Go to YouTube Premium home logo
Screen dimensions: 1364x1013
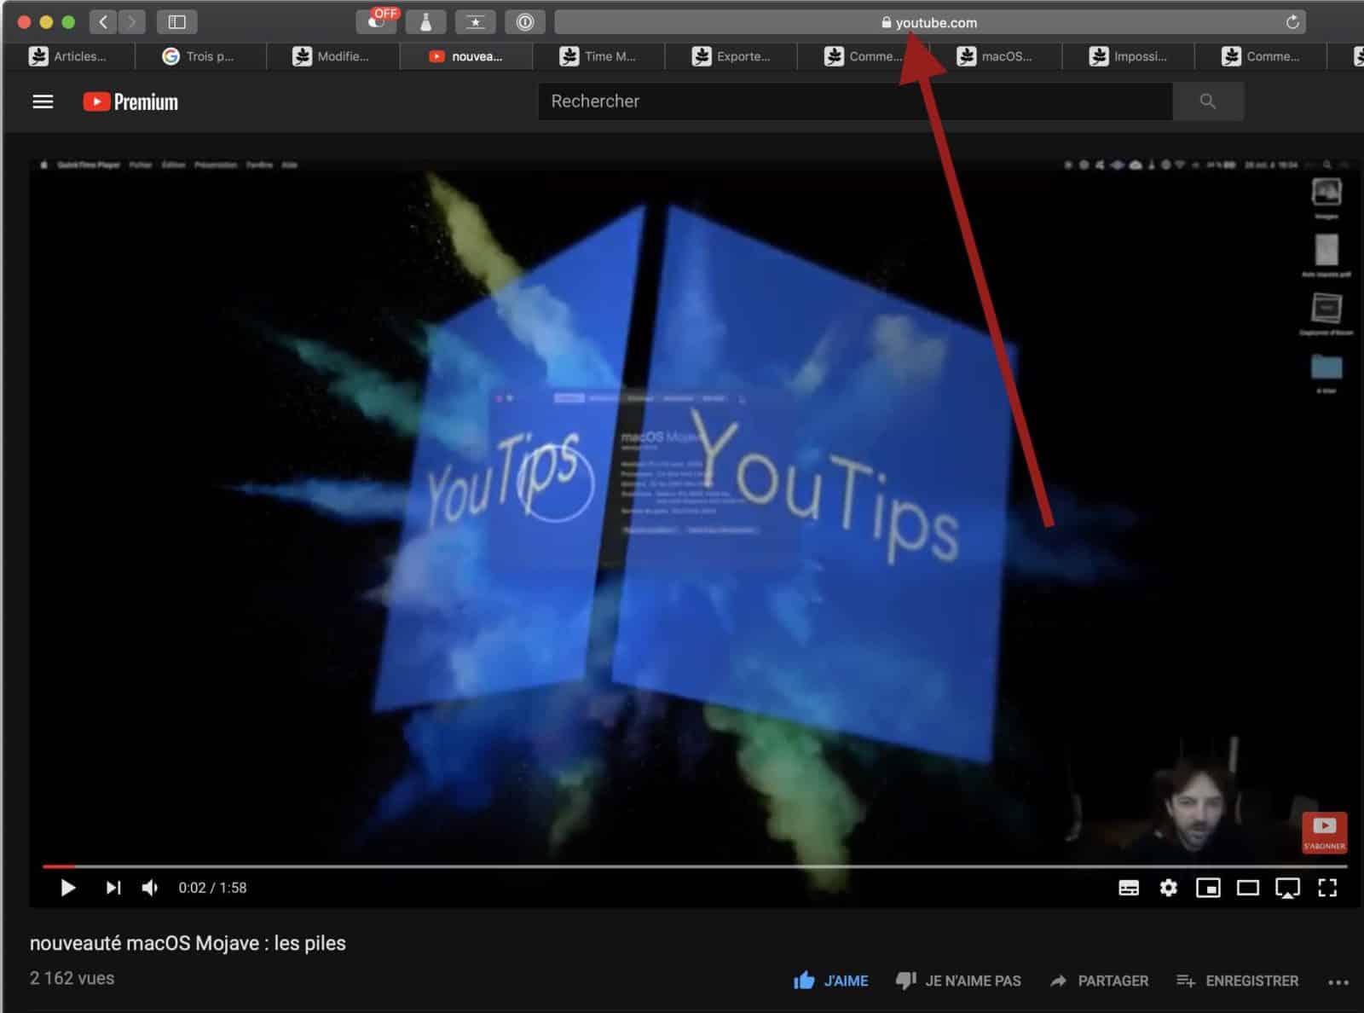tap(130, 101)
